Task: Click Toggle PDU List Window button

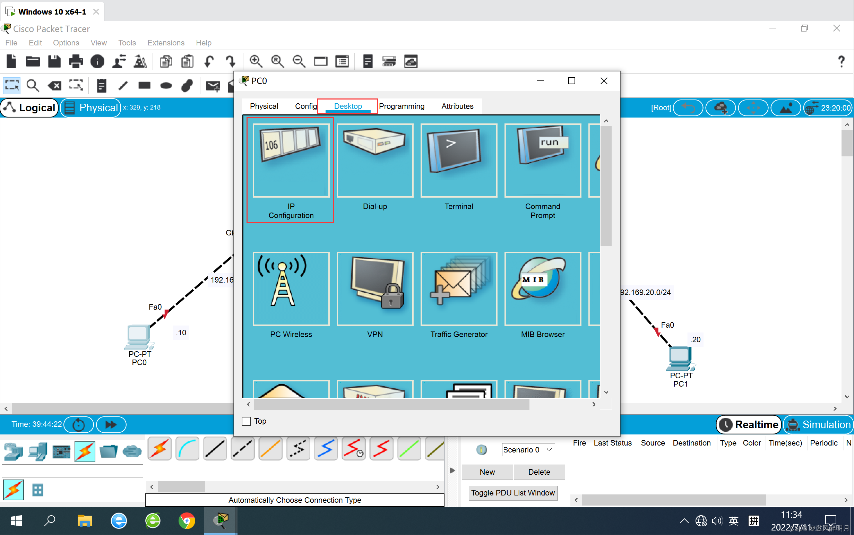Action: 512,493
